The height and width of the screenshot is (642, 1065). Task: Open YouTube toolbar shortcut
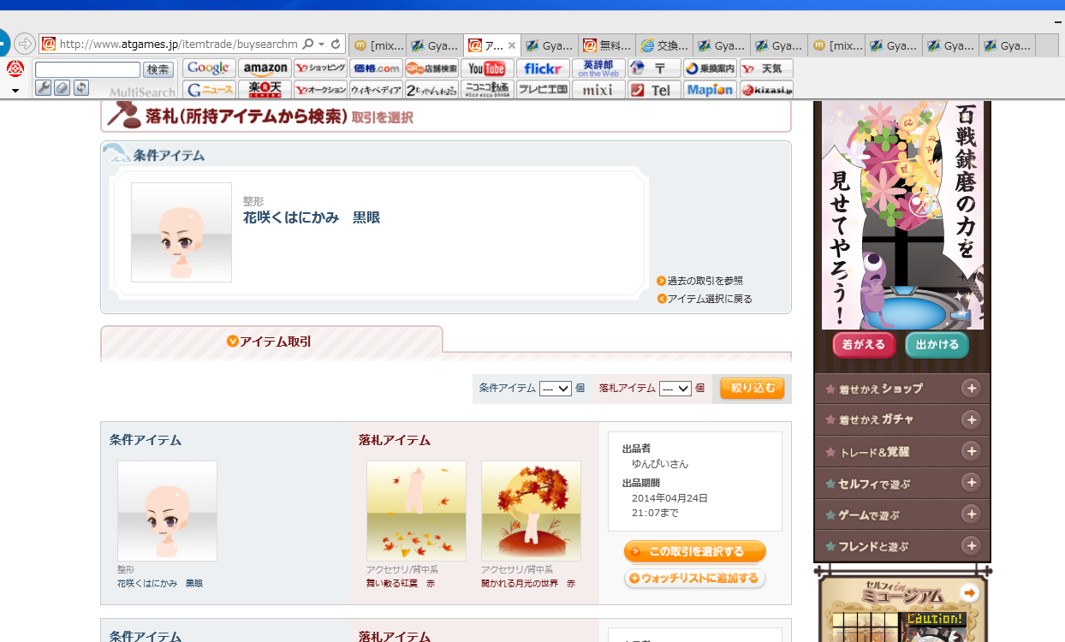pos(487,68)
